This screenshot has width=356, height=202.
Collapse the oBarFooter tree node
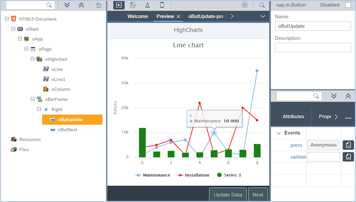32,99
